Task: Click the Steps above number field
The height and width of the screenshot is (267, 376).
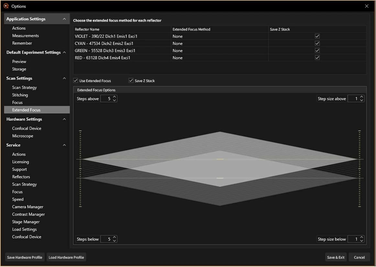Action: click(107, 99)
